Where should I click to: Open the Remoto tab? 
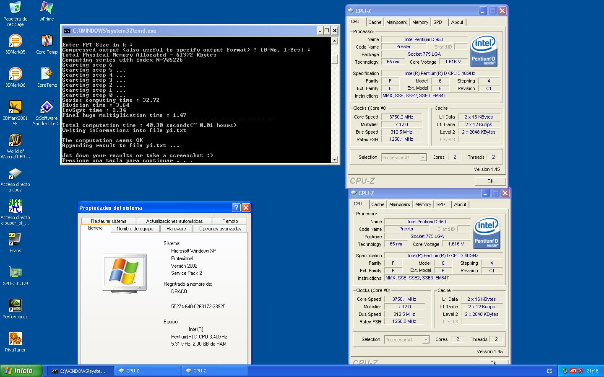(230, 221)
